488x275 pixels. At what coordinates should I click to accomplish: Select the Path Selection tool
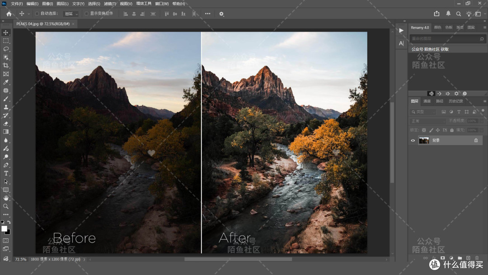(x=6, y=181)
